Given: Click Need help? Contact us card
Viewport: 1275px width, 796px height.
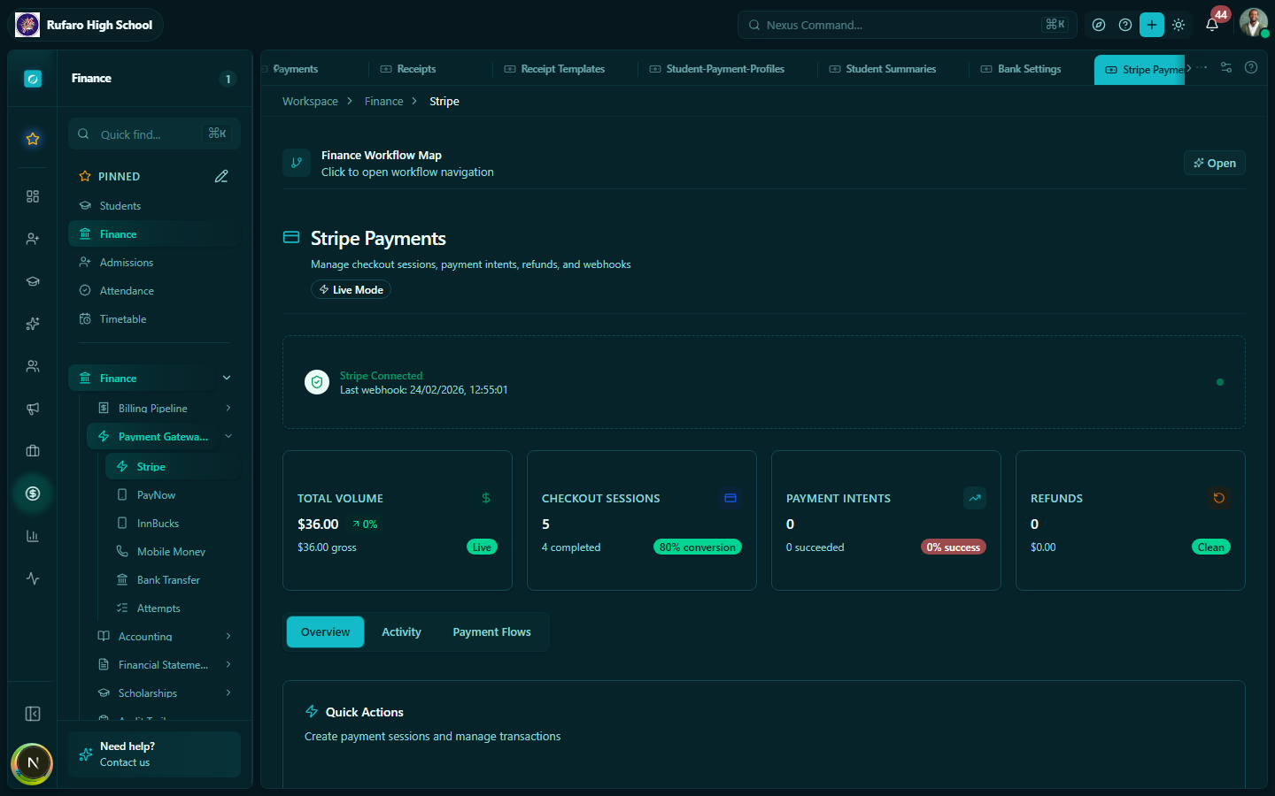Looking at the screenshot, I should click(154, 754).
